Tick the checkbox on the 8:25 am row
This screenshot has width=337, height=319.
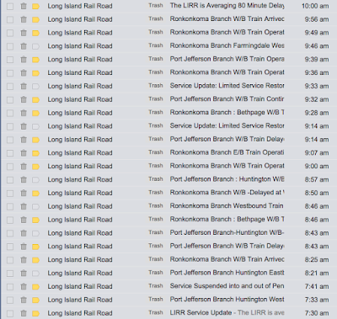tap(10, 260)
